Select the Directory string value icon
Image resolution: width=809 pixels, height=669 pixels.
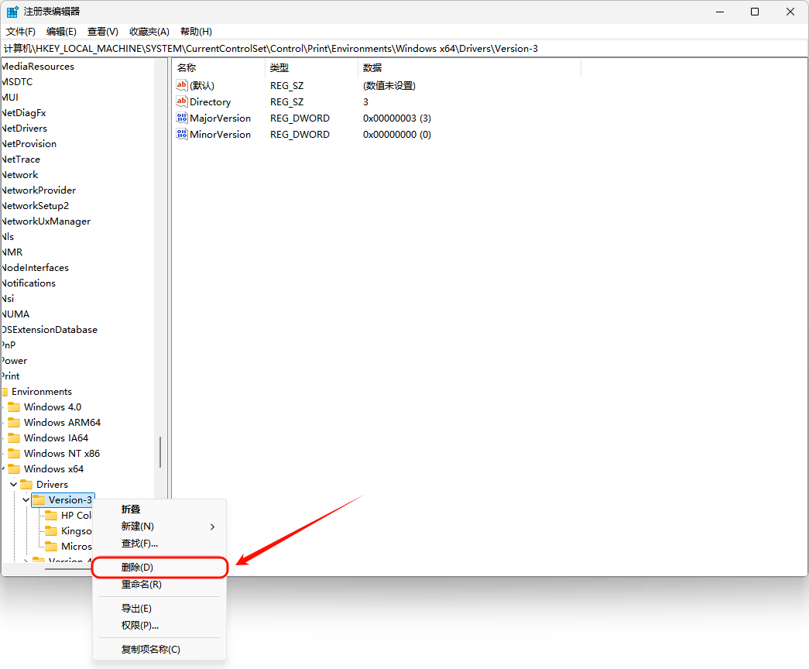click(182, 101)
